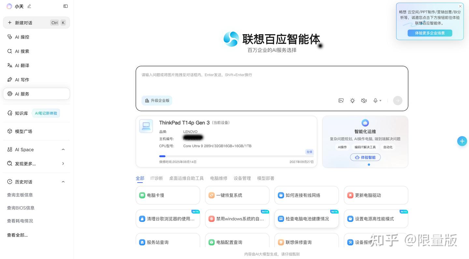Open history chat 查询BIOS信息

[21, 208]
